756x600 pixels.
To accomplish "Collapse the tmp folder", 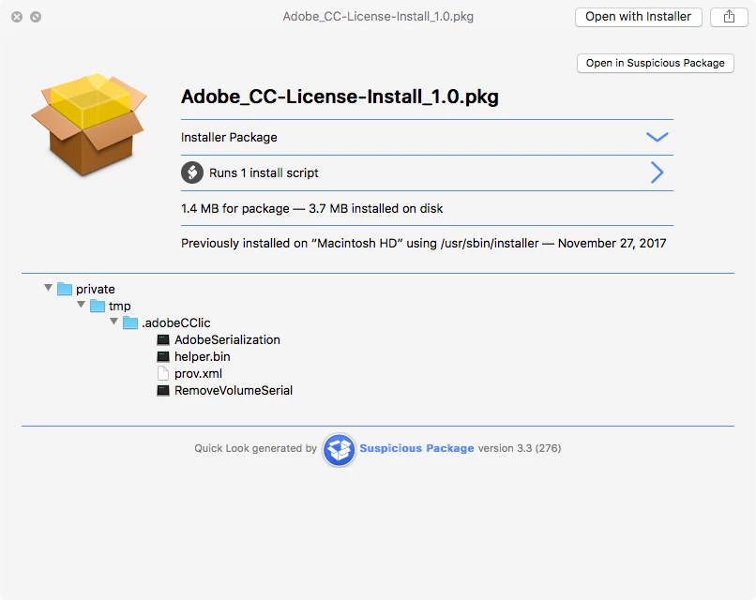I will (x=81, y=305).
